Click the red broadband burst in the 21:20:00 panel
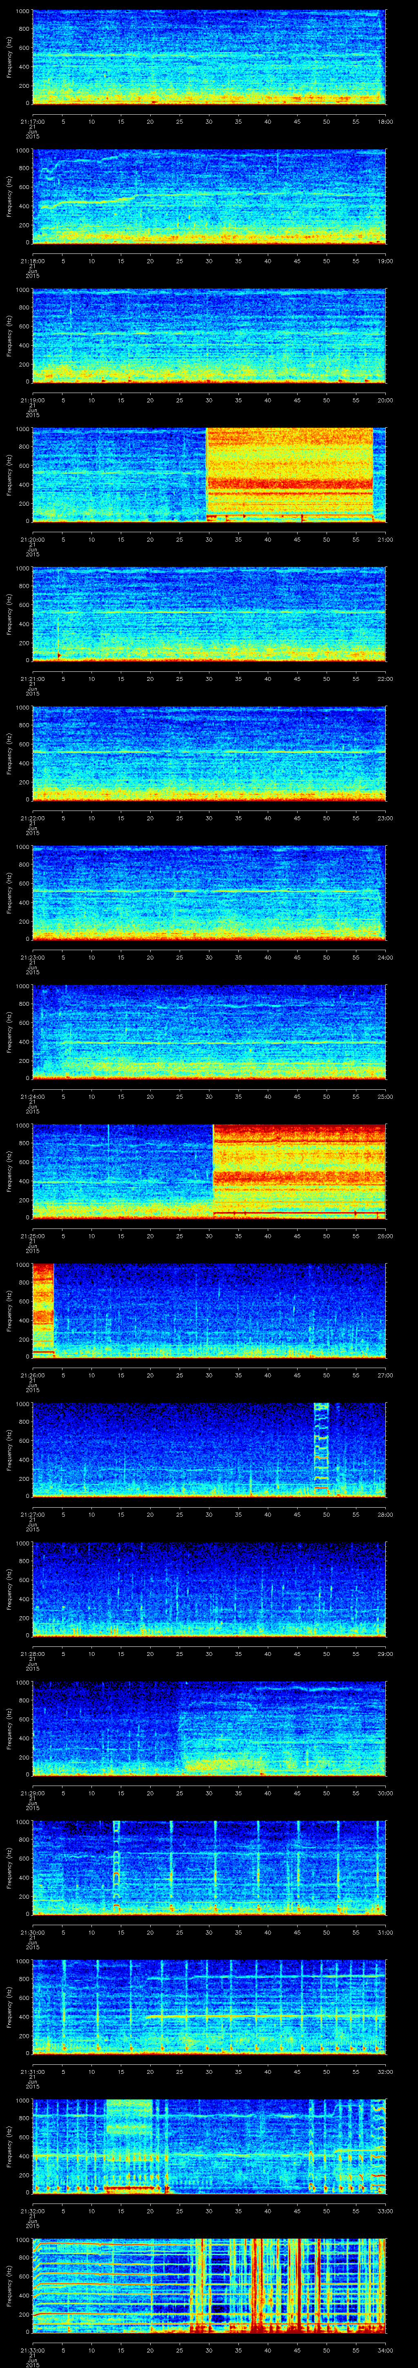418x2368 pixels. point(289,475)
